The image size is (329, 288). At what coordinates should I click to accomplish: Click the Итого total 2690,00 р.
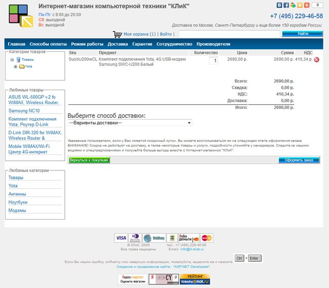point(283,107)
